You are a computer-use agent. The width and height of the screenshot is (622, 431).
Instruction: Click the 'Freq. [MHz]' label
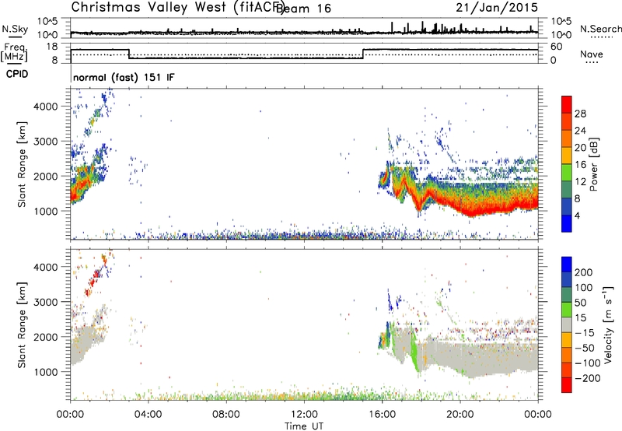14,52
